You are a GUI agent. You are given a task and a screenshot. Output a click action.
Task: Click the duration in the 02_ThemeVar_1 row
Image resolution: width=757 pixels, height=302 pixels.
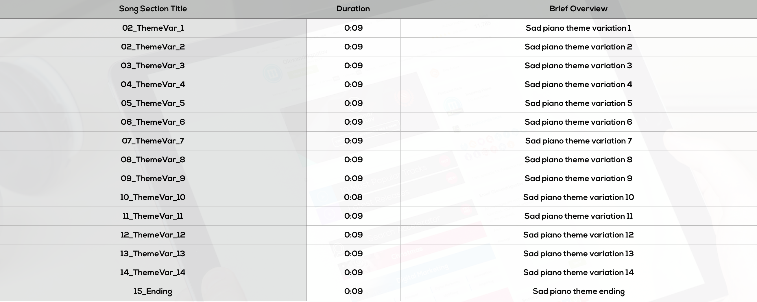pos(353,28)
